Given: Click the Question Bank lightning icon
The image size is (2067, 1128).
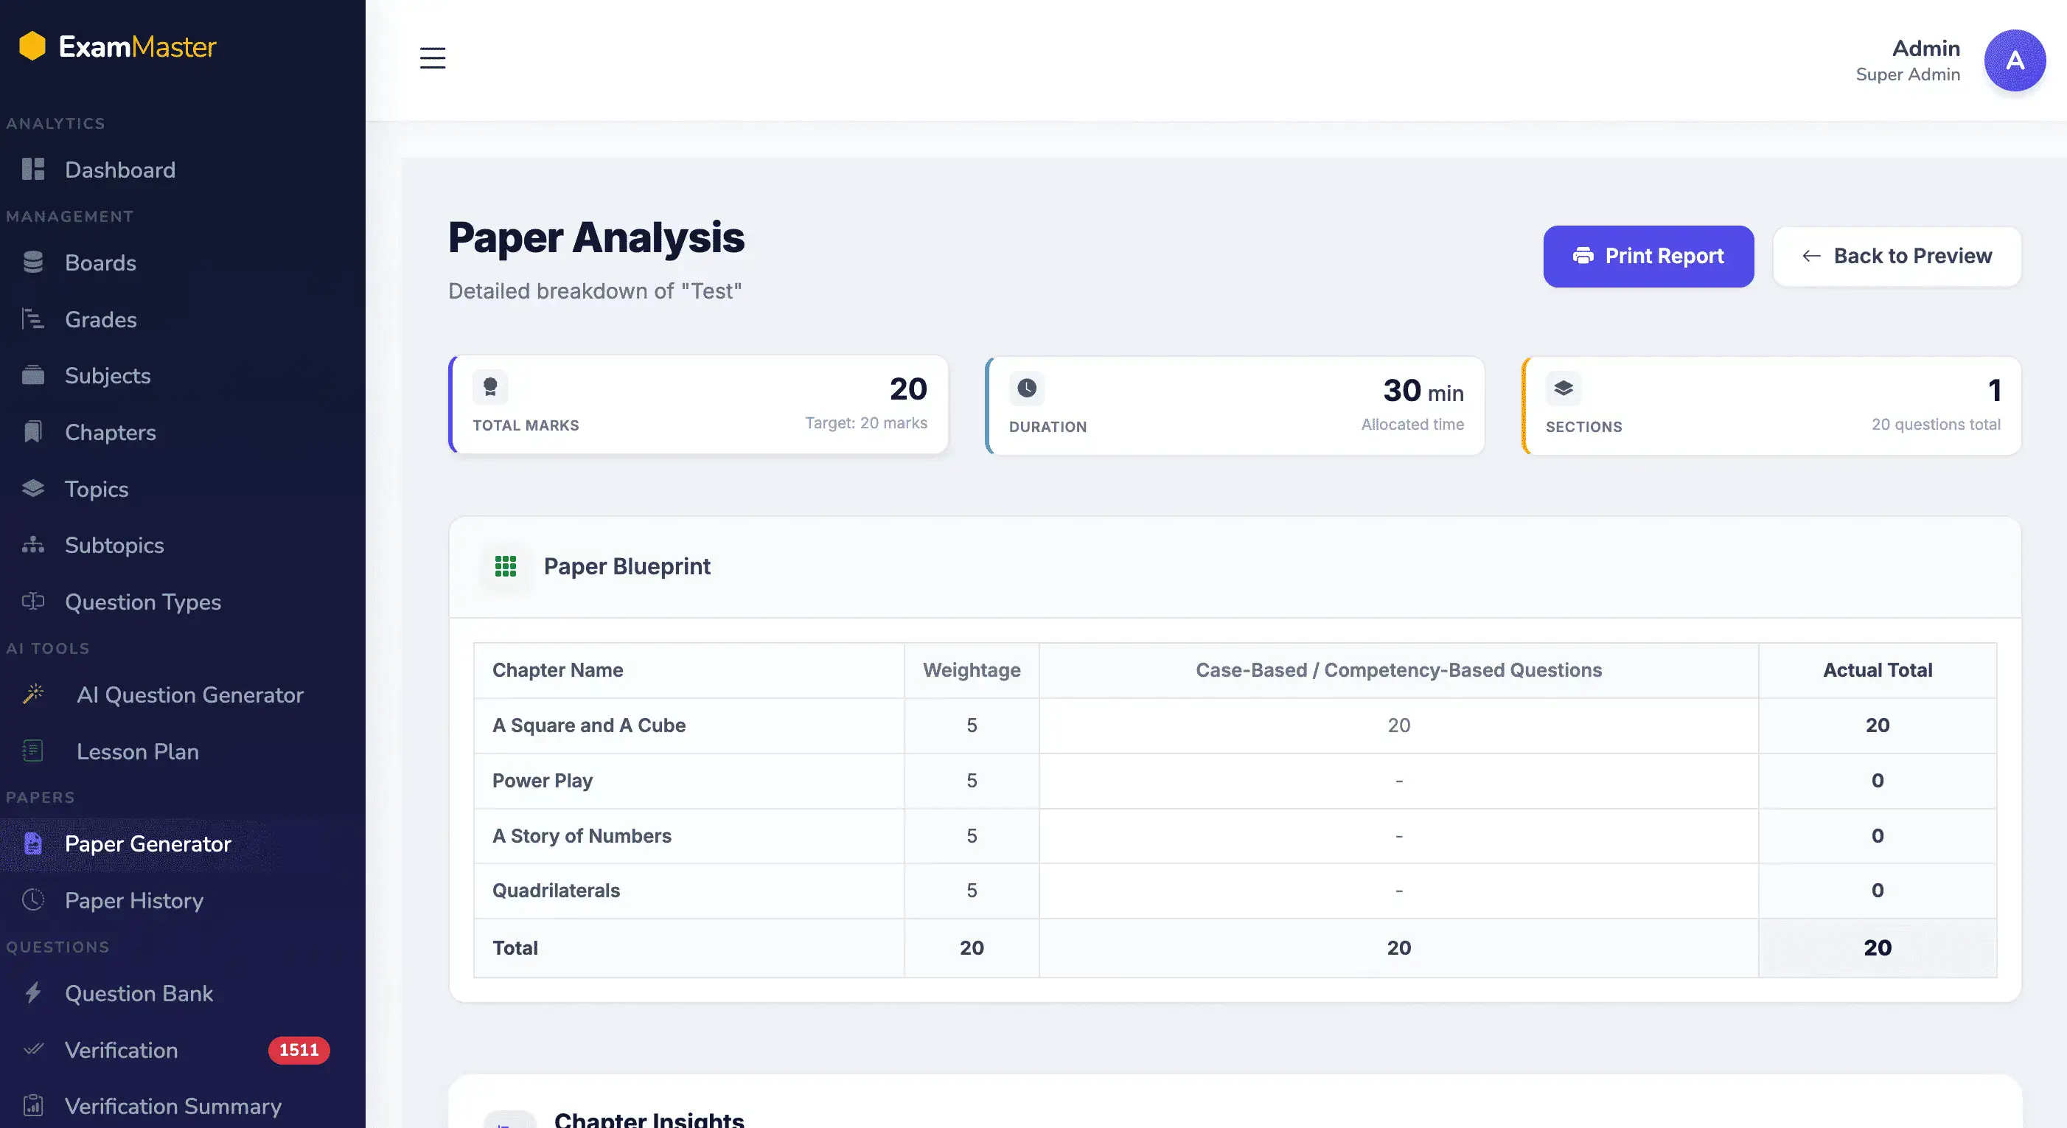Looking at the screenshot, I should [33, 993].
